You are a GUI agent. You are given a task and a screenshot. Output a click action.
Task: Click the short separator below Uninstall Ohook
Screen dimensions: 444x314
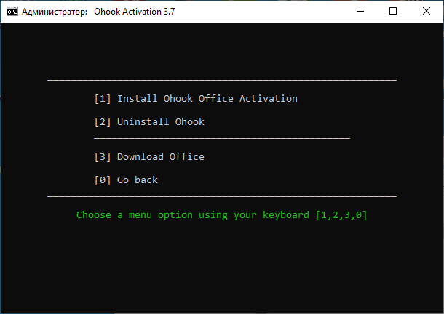222,137
